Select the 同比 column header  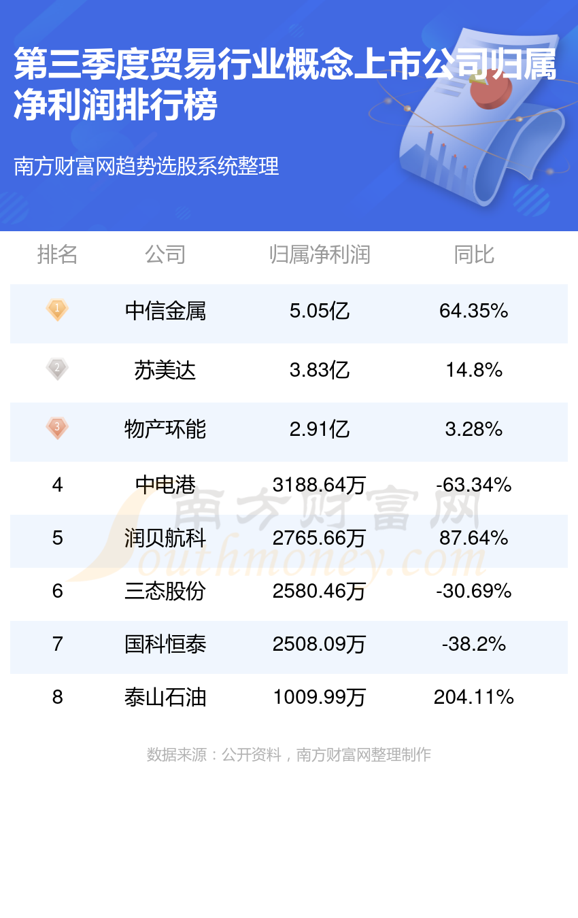click(474, 254)
